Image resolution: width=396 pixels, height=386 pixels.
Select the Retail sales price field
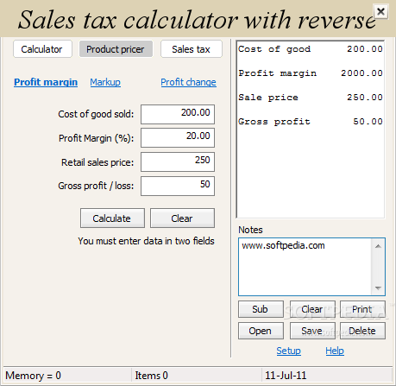(x=178, y=161)
